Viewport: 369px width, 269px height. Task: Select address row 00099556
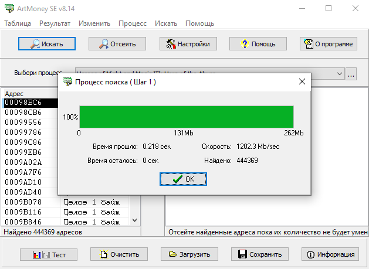coord(31,122)
